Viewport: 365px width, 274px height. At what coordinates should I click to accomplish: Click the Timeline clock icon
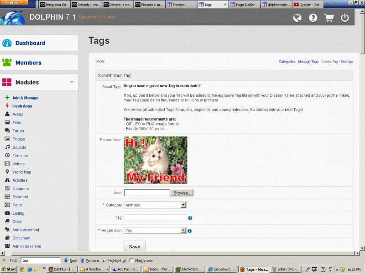coord(7,155)
